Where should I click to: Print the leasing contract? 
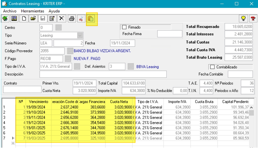click(x=72, y=19)
